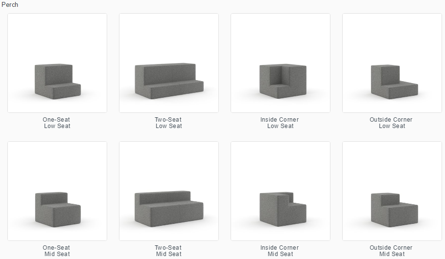Click the "Inside Corner Low Seat" caption

click(x=280, y=123)
